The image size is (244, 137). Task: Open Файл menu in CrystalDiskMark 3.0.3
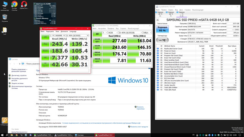(x=42, y=31)
